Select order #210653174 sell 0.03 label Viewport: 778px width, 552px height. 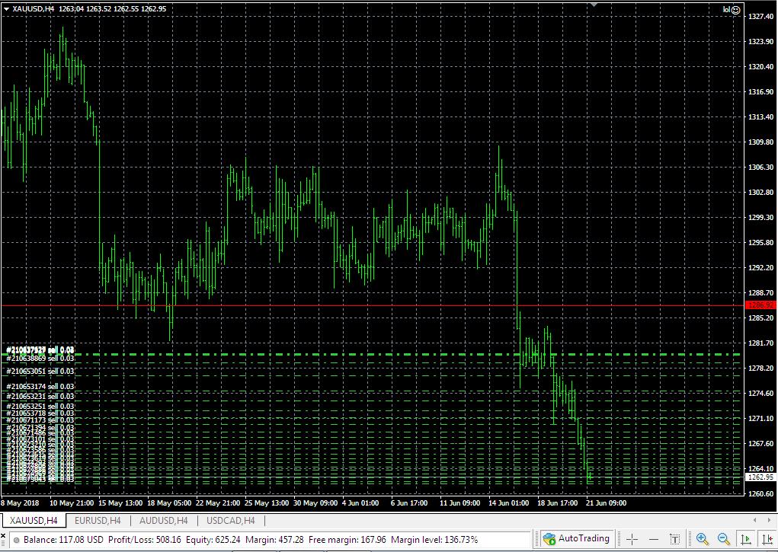pyautogui.click(x=40, y=386)
